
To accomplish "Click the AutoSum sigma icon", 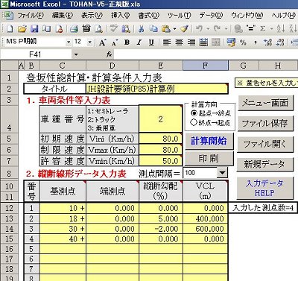I will click(262, 29).
